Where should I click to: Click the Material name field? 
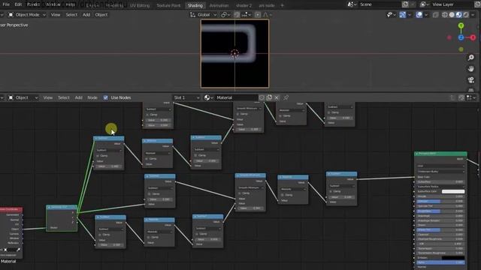tap(236, 97)
